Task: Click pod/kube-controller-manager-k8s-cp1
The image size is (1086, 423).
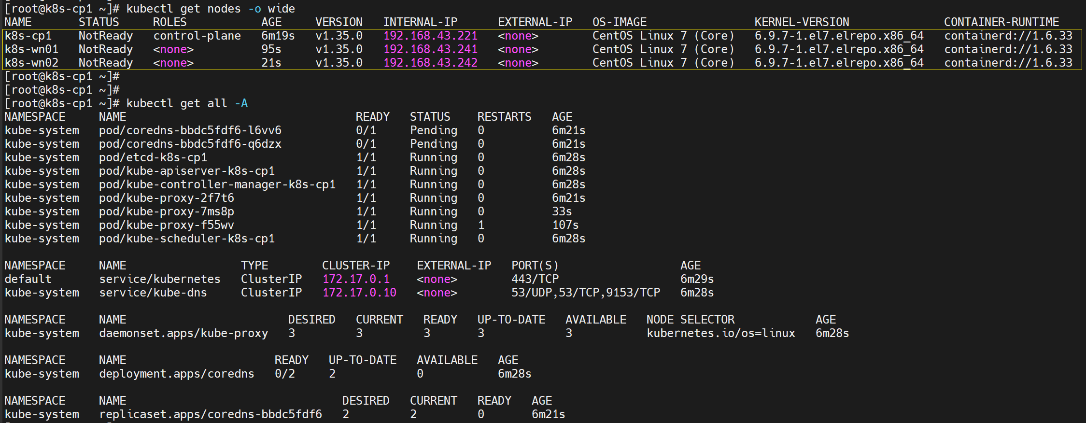Action: click(x=217, y=184)
